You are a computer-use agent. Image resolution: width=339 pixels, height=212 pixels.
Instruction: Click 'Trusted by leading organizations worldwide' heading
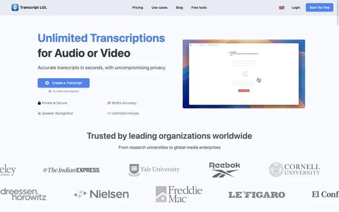[169, 136]
